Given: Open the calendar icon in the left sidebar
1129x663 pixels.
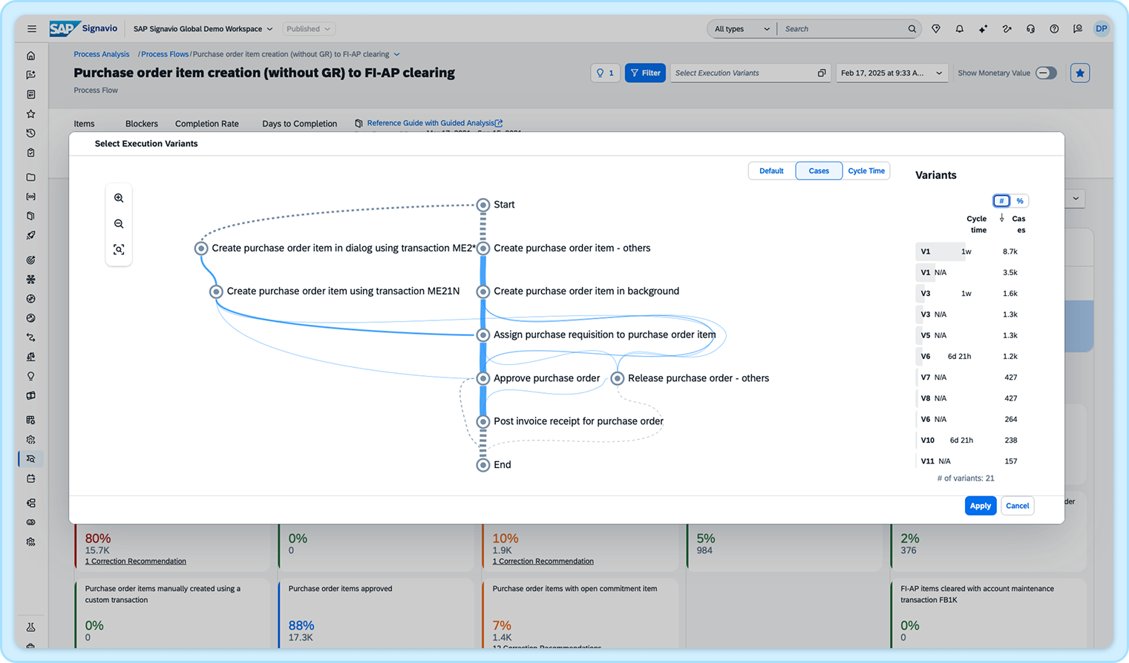Looking at the screenshot, I should (31, 478).
